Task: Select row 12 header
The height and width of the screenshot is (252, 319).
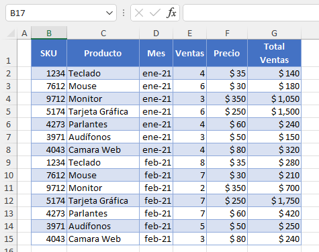Action: tap(9, 200)
